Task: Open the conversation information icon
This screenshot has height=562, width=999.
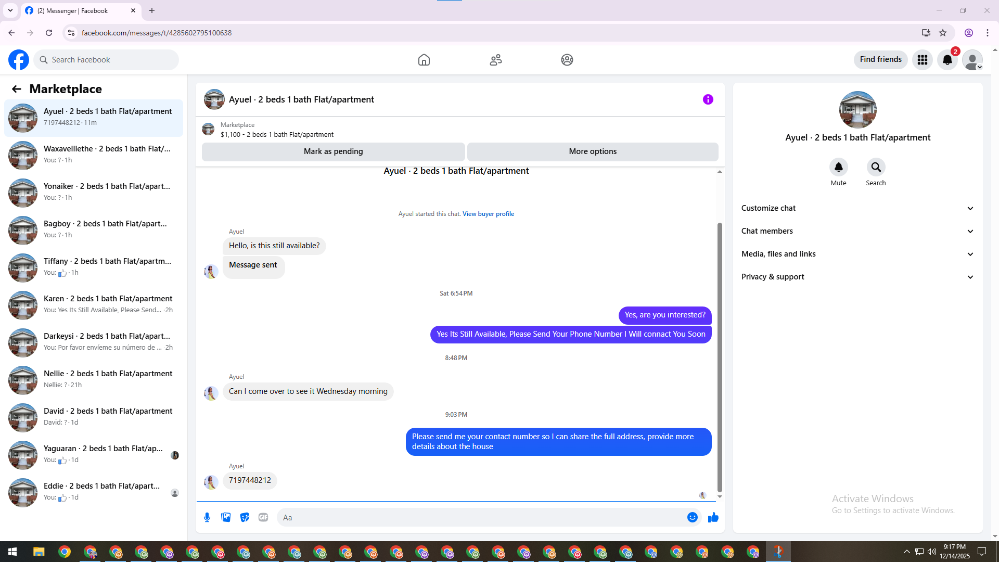Action: pos(708,99)
